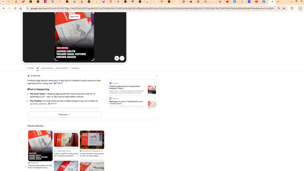Image resolution: width=304 pixels, height=171 pixels.
Task: Click the address bar URL field
Action: [x=152, y=8]
